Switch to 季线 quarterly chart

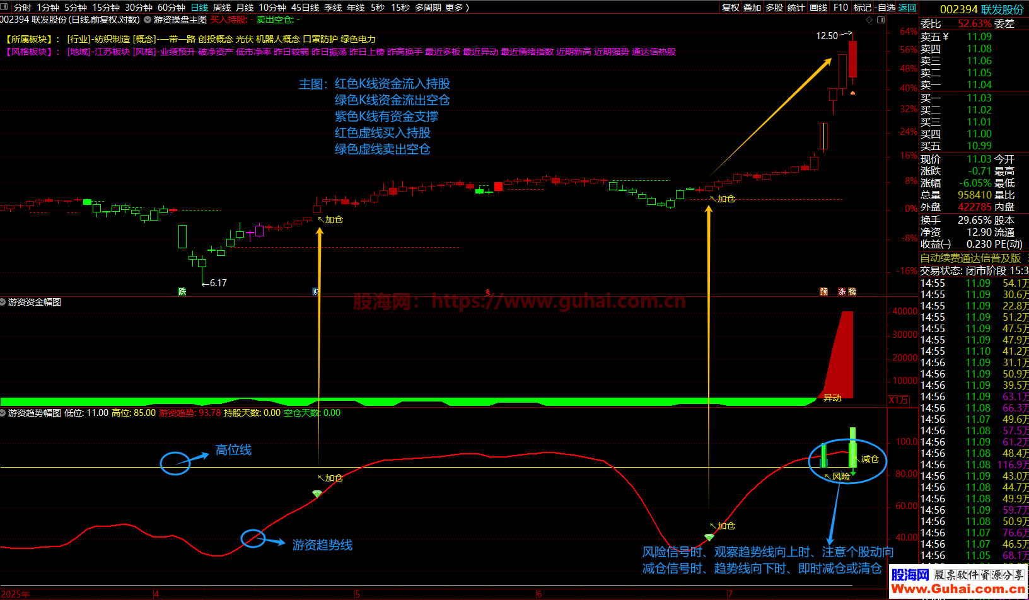click(x=333, y=8)
